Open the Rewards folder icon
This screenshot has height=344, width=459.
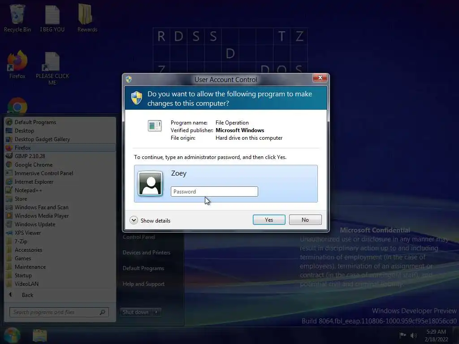tap(87, 18)
